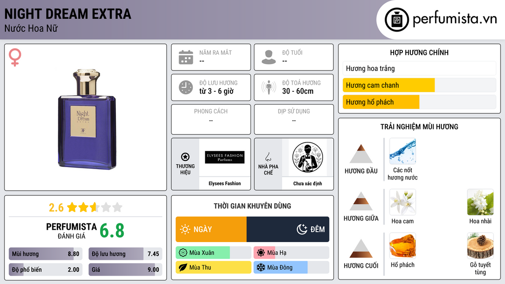Click the perfumer illustration circle icon
Image resolution: width=505 pixels, height=284 pixels.
coord(308,157)
